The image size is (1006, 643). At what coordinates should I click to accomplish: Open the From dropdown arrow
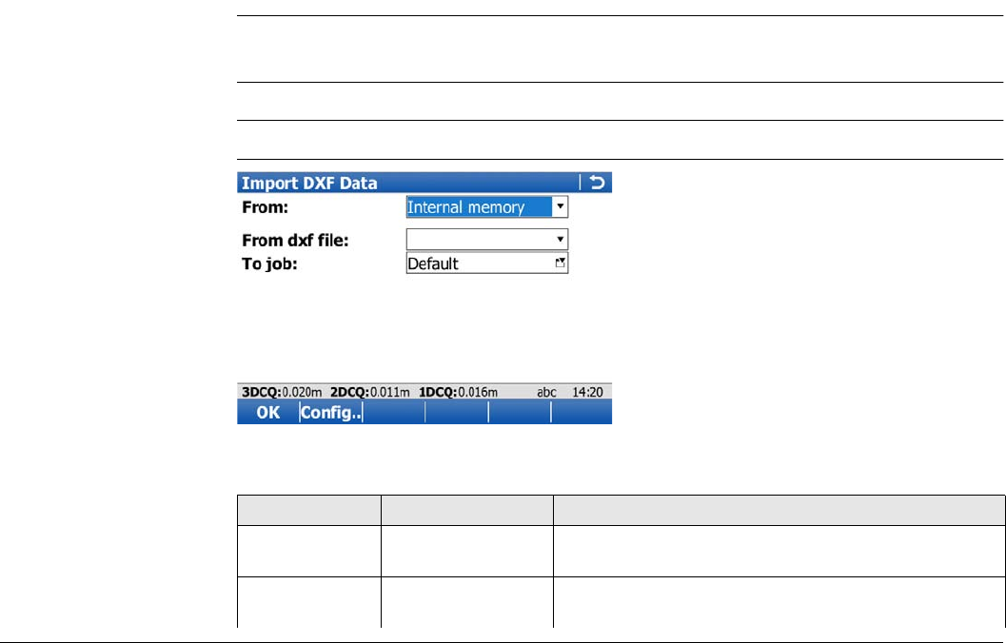click(560, 206)
